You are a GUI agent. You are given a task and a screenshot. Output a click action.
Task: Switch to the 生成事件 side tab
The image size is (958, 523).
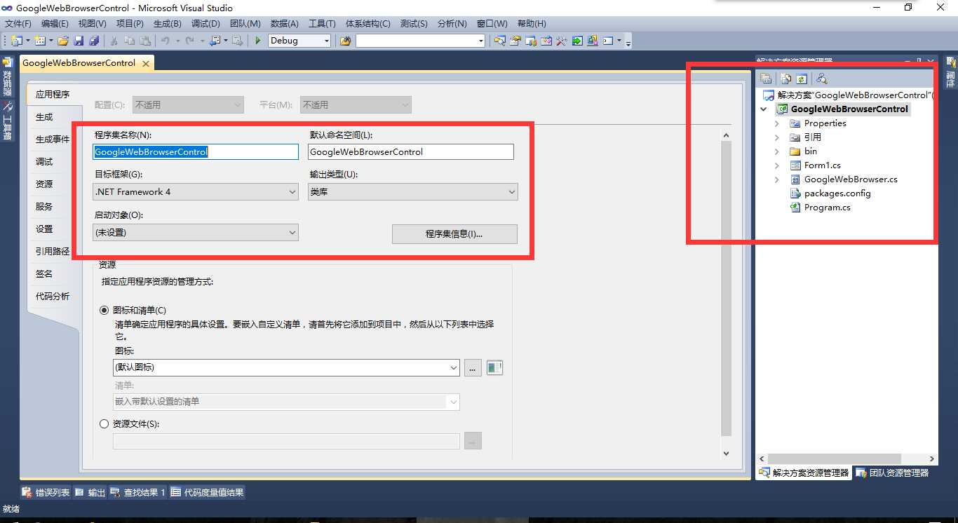[53, 140]
